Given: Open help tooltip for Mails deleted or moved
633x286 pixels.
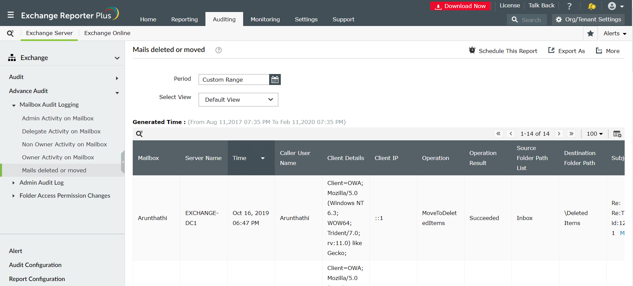Looking at the screenshot, I should click(218, 50).
